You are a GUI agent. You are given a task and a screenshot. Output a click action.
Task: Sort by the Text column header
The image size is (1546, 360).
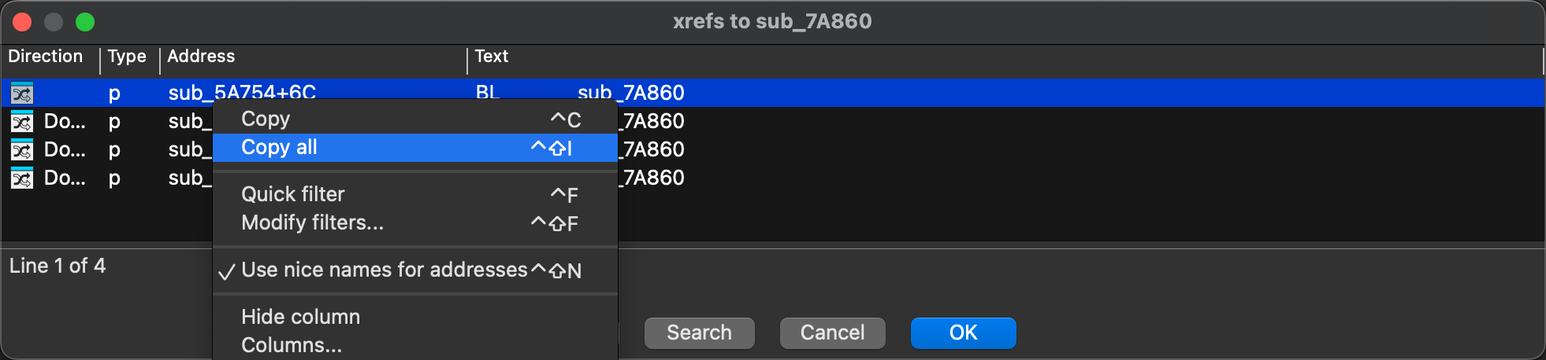point(491,57)
